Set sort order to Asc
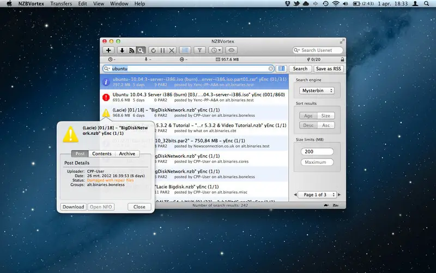436x273 pixels. click(x=325, y=126)
